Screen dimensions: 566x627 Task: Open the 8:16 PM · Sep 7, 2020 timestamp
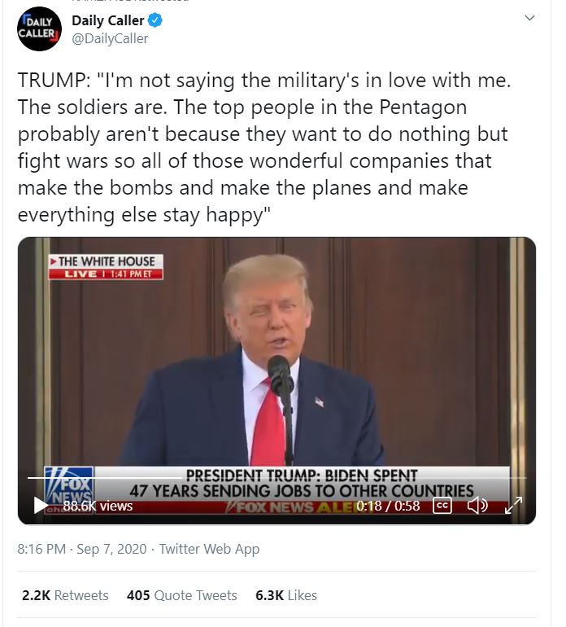(81, 549)
